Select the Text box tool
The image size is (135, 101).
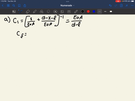point(69,12)
